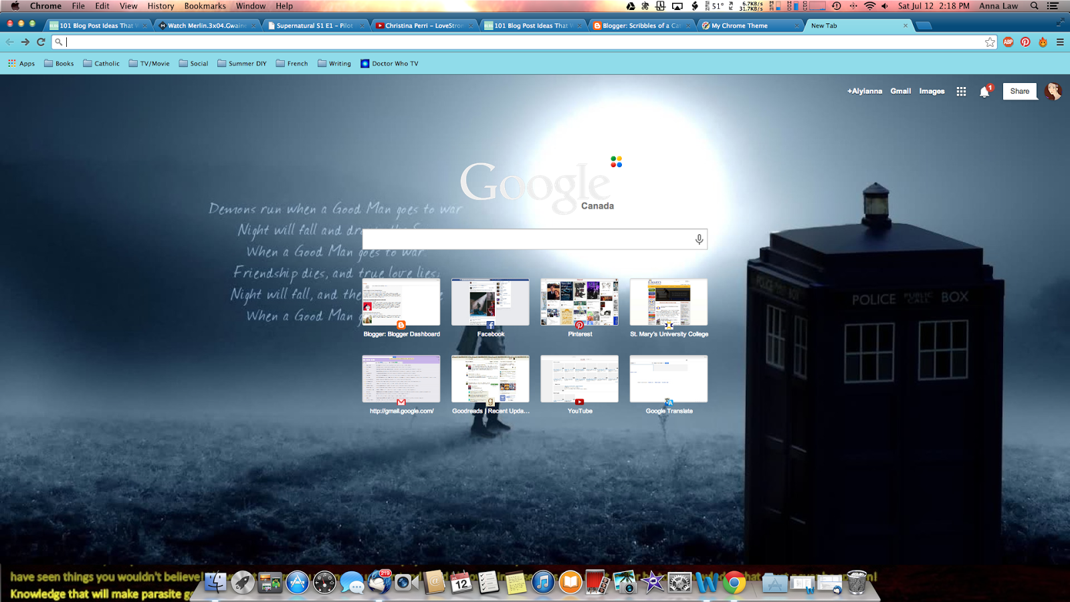Open Messages from the Dock
Screen dimensions: 1070x602
point(352,583)
